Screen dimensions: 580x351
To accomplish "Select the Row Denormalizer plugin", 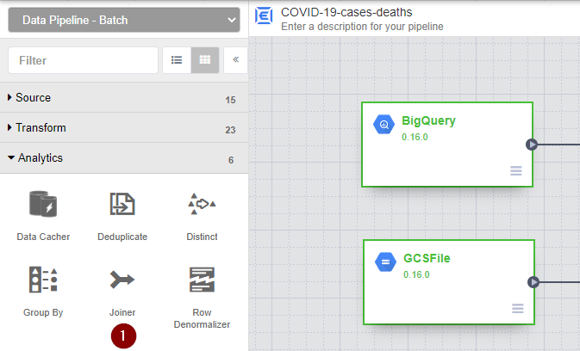I will (202, 280).
